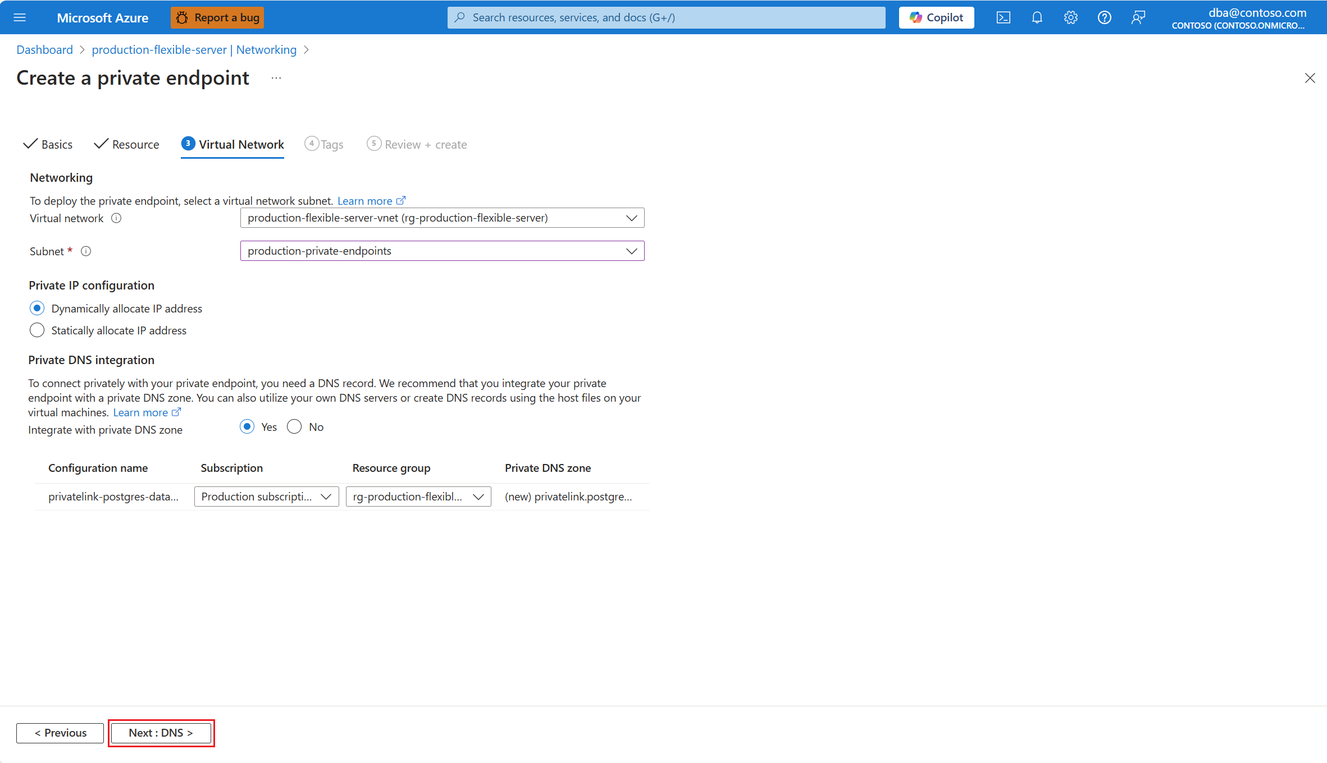Select Statically allocate IP address
The height and width of the screenshot is (763, 1327).
(x=37, y=330)
